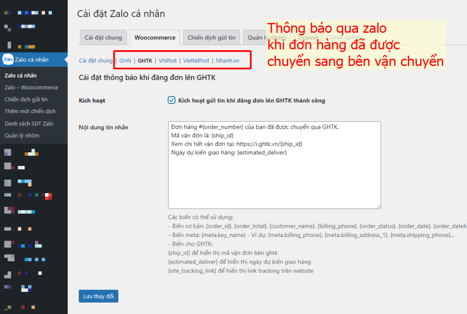Save changes with Lưu thay đổi button
467x314 pixels.
pyautogui.click(x=99, y=296)
